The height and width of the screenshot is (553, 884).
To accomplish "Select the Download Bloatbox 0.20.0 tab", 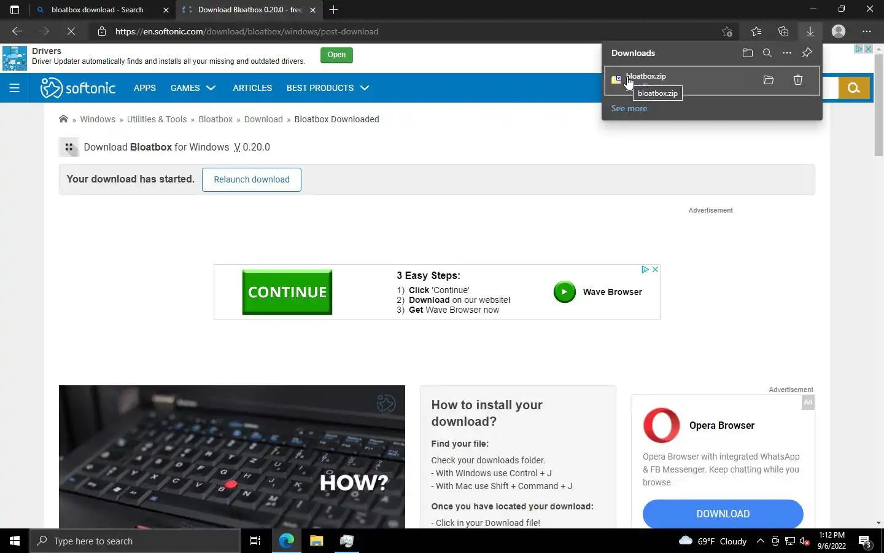I will point(249,10).
